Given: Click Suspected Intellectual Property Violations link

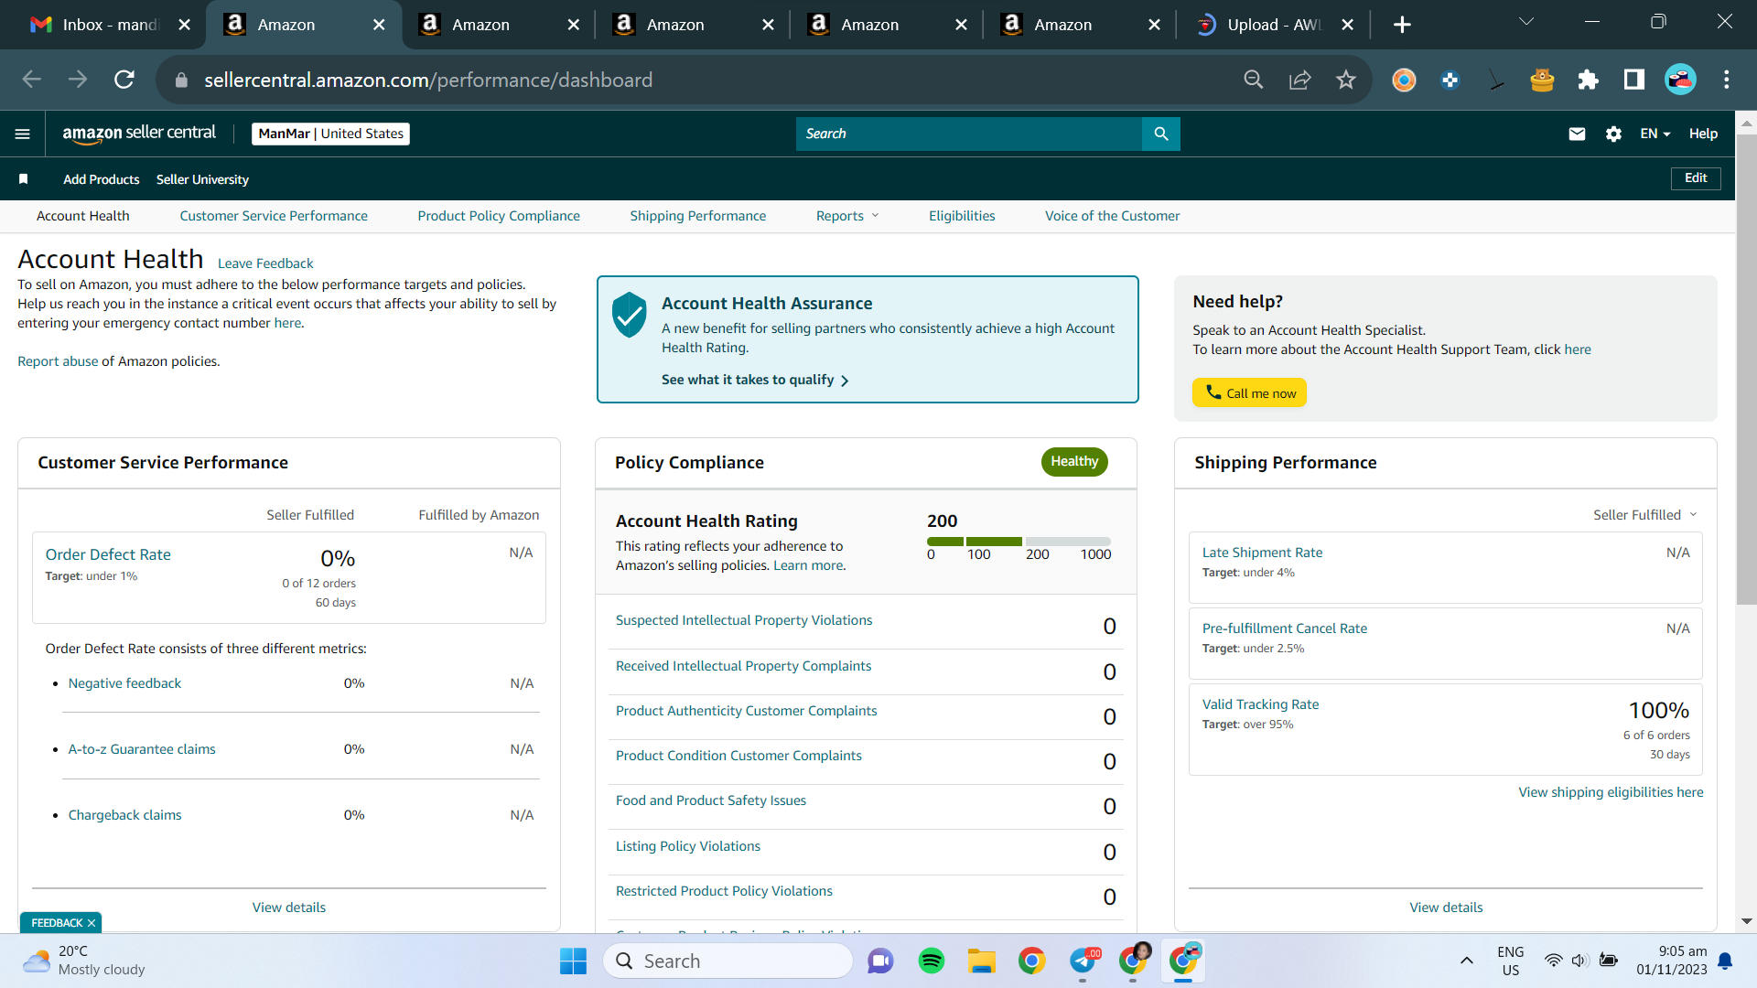Looking at the screenshot, I should tap(744, 620).
